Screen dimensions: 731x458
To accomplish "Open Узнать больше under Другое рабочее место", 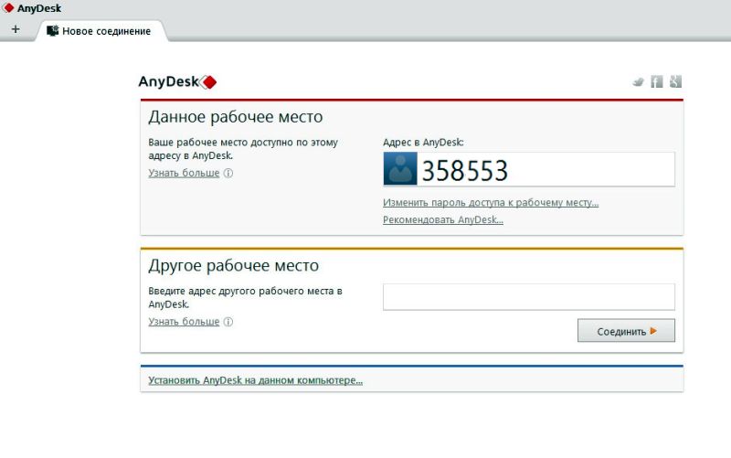I will tap(184, 322).
